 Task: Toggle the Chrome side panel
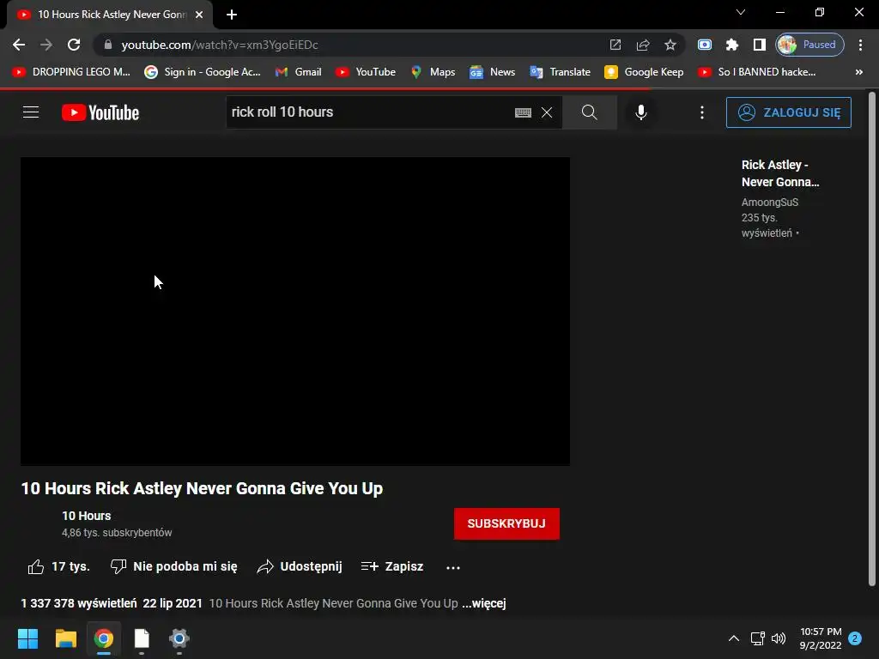(759, 45)
